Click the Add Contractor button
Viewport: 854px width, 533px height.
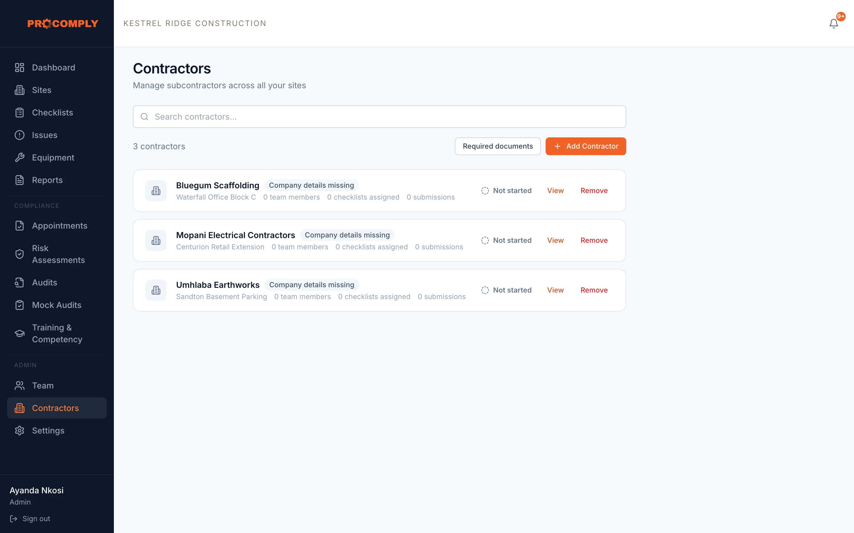(585, 146)
